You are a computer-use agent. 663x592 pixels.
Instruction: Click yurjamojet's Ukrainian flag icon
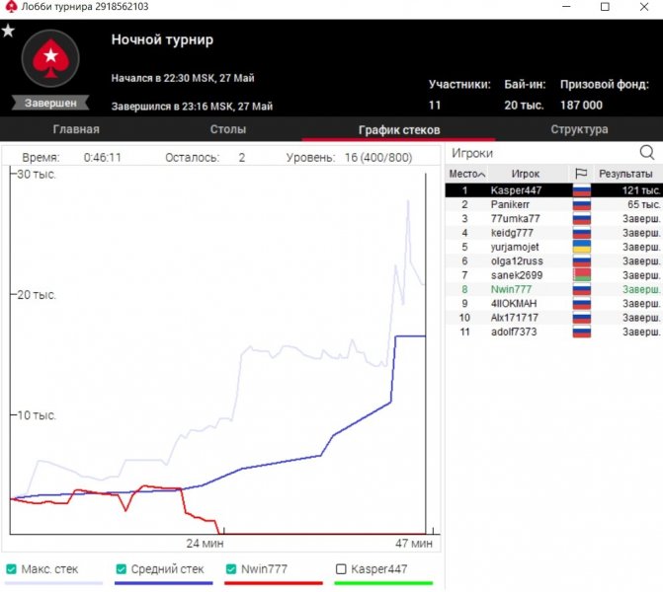tap(581, 247)
